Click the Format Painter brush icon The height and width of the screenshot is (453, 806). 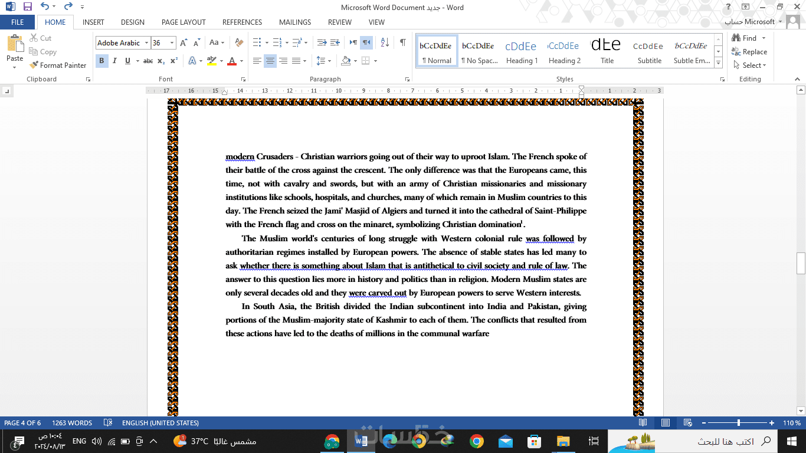pos(34,65)
